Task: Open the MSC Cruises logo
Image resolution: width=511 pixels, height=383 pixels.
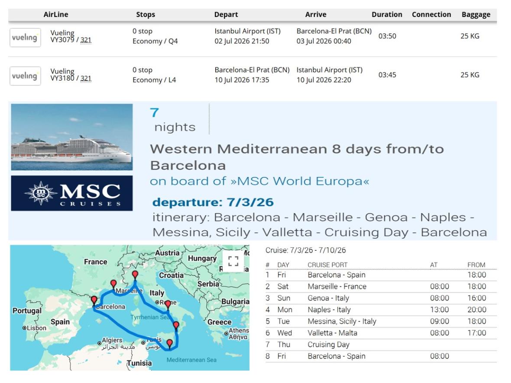Action: (x=72, y=193)
